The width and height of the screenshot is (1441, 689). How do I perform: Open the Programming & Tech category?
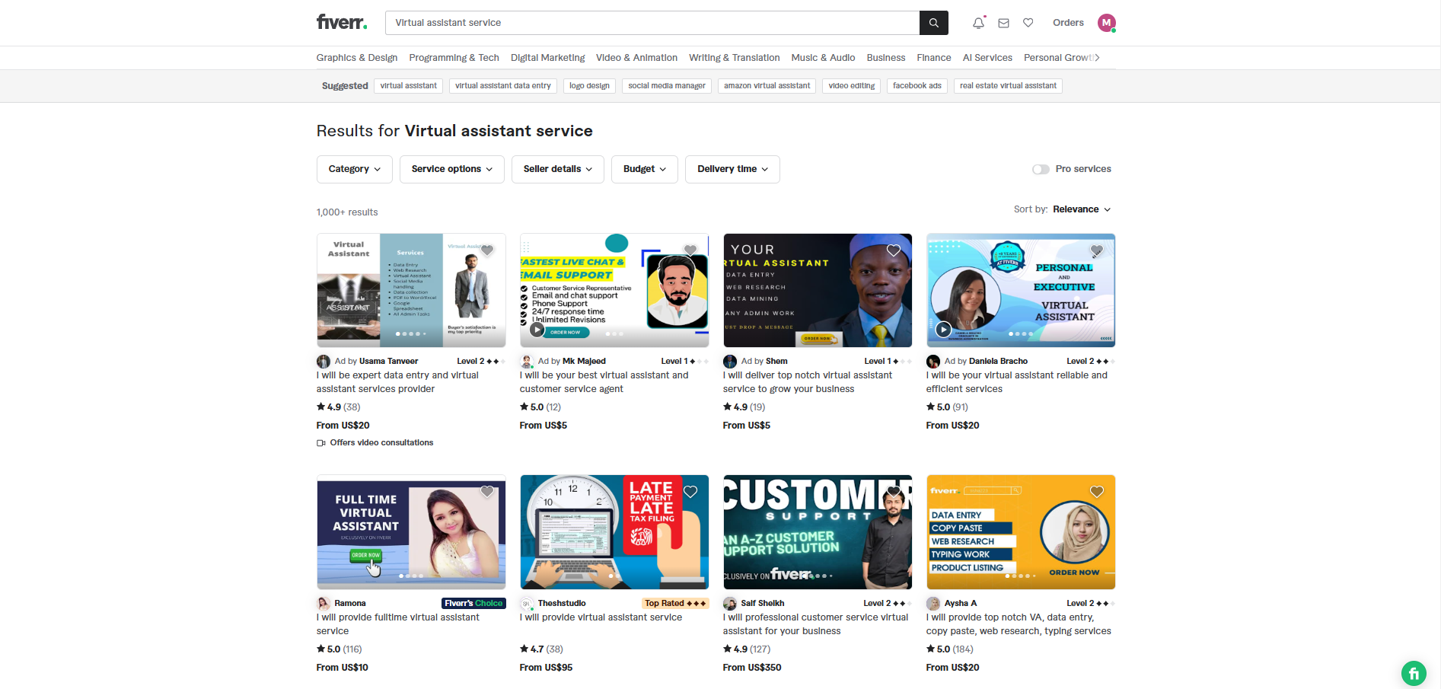(x=454, y=58)
